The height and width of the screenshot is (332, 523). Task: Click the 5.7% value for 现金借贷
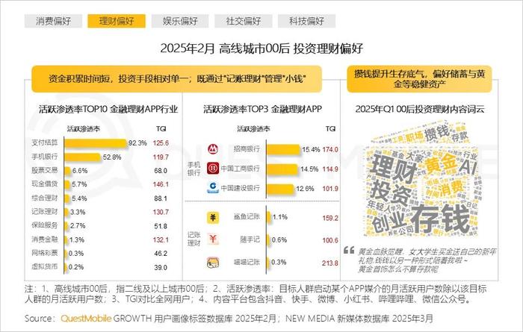79,184
